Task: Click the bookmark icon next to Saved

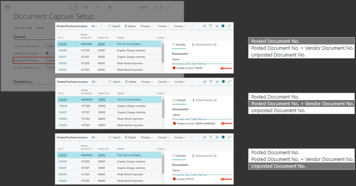Action: [x=156, y=7]
